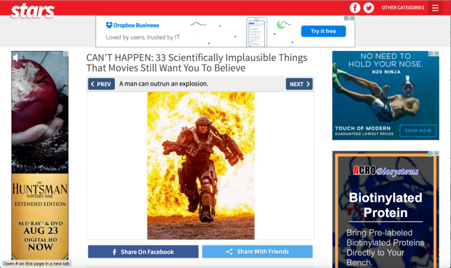Open the hamburger menu icon
451x268 pixels.
(436, 8)
